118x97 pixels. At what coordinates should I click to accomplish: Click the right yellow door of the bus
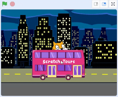(77, 71)
